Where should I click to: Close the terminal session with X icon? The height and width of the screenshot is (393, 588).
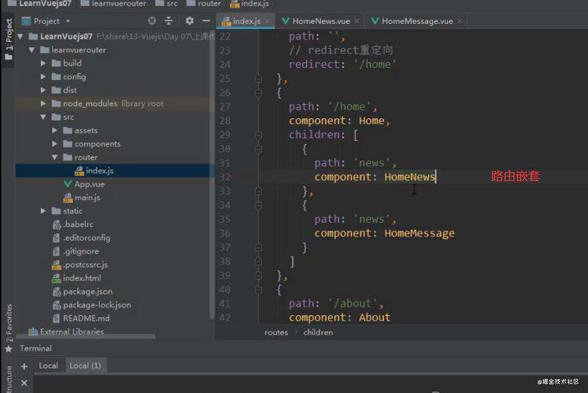pos(24,383)
